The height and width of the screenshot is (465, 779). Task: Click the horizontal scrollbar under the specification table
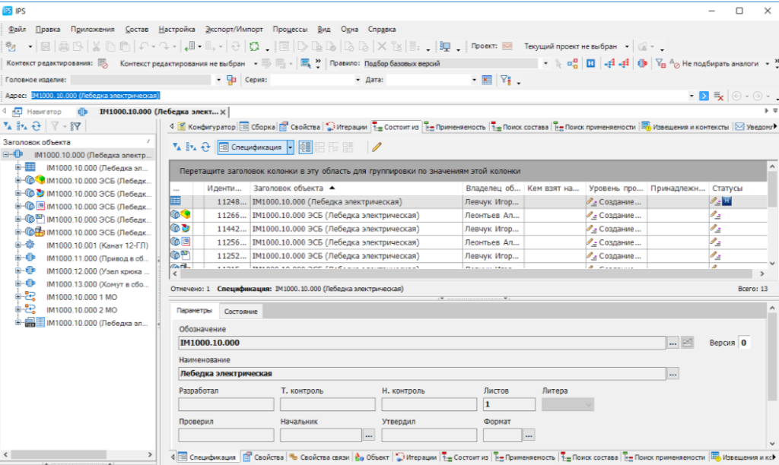click(x=456, y=274)
